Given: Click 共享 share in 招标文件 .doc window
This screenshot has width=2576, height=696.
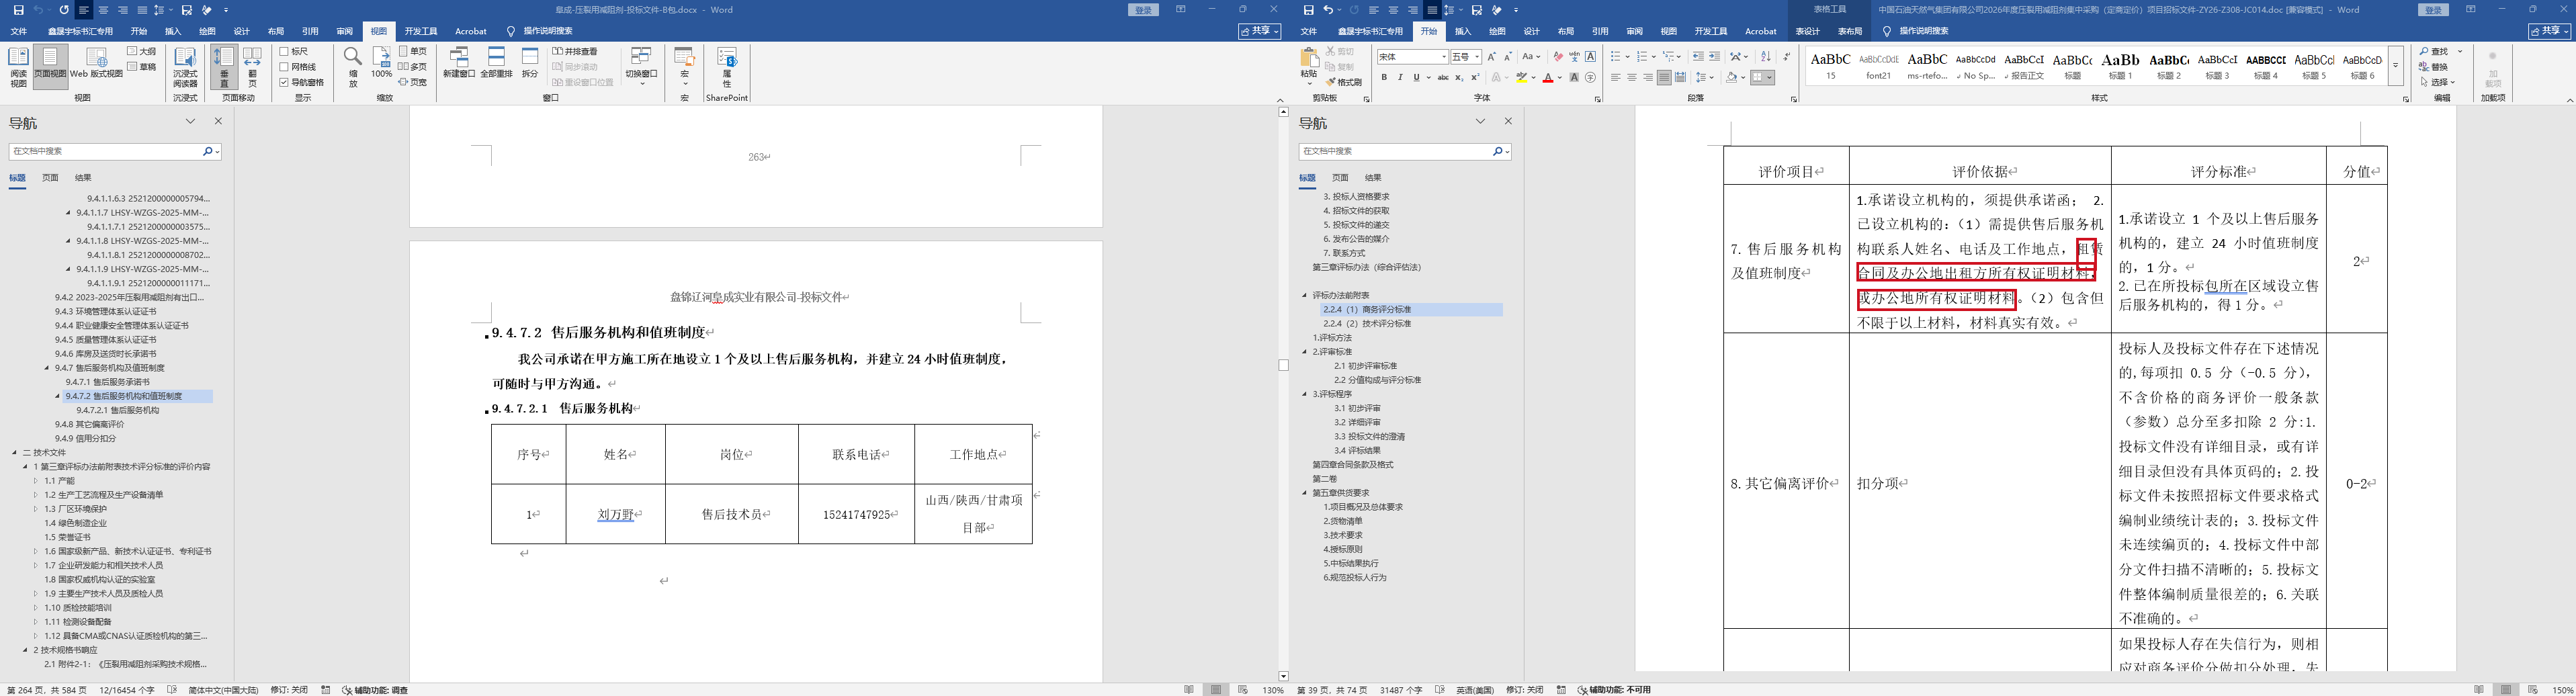Looking at the screenshot, I should pyautogui.click(x=2549, y=31).
